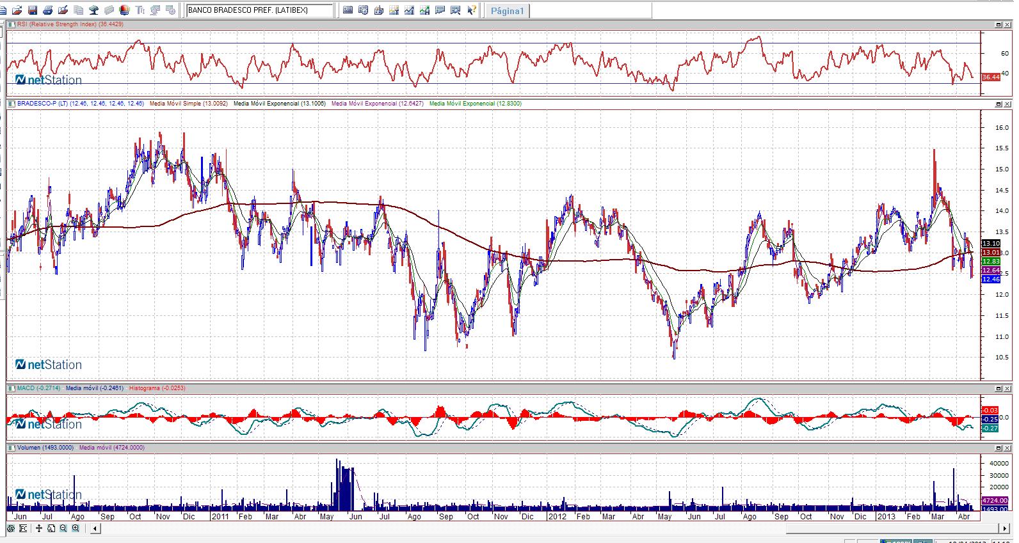
Task: Click the MACD (-0.2714) label
Action: 38,388
